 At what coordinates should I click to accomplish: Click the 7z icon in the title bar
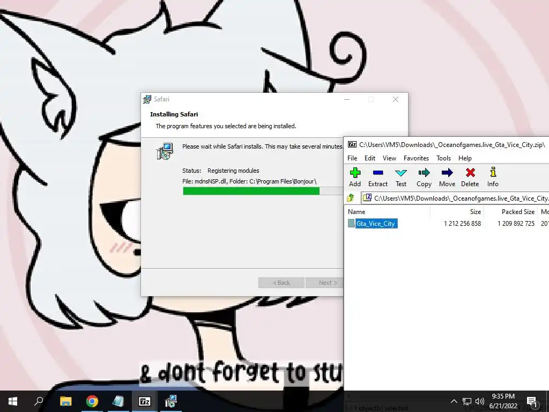(352, 144)
